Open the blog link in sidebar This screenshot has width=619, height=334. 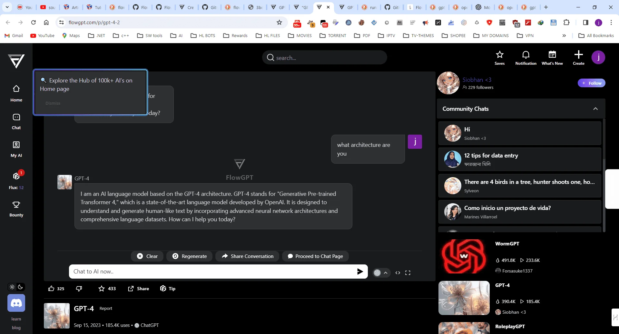pos(16,328)
